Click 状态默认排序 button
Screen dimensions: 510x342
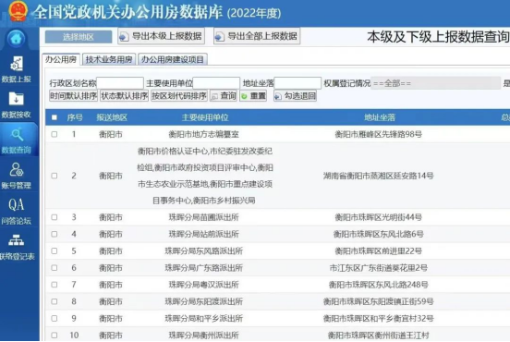point(124,96)
